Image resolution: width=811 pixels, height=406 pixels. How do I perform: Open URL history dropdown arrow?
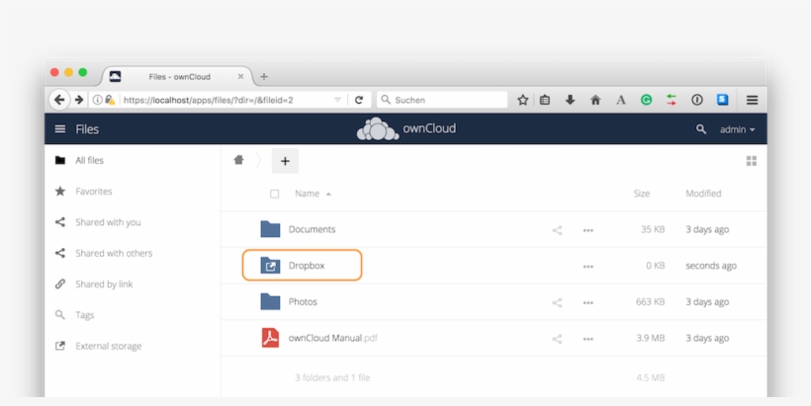click(x=337, y=100)
